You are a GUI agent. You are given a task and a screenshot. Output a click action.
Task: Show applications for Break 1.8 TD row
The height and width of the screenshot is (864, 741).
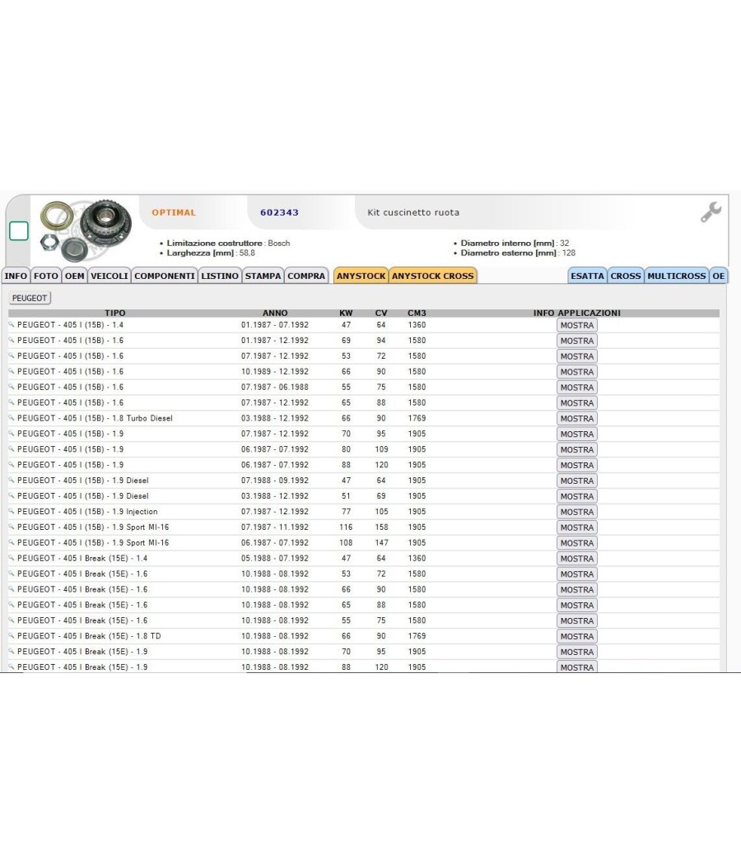(x=576, y=636)
